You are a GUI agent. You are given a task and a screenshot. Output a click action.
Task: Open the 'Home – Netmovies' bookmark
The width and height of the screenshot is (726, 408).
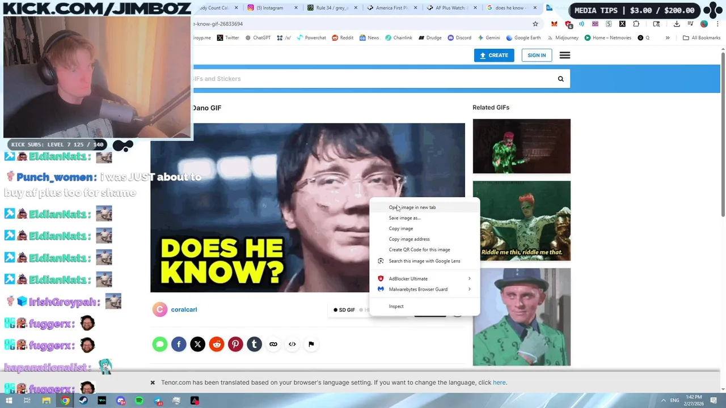[x=608, y=38]
